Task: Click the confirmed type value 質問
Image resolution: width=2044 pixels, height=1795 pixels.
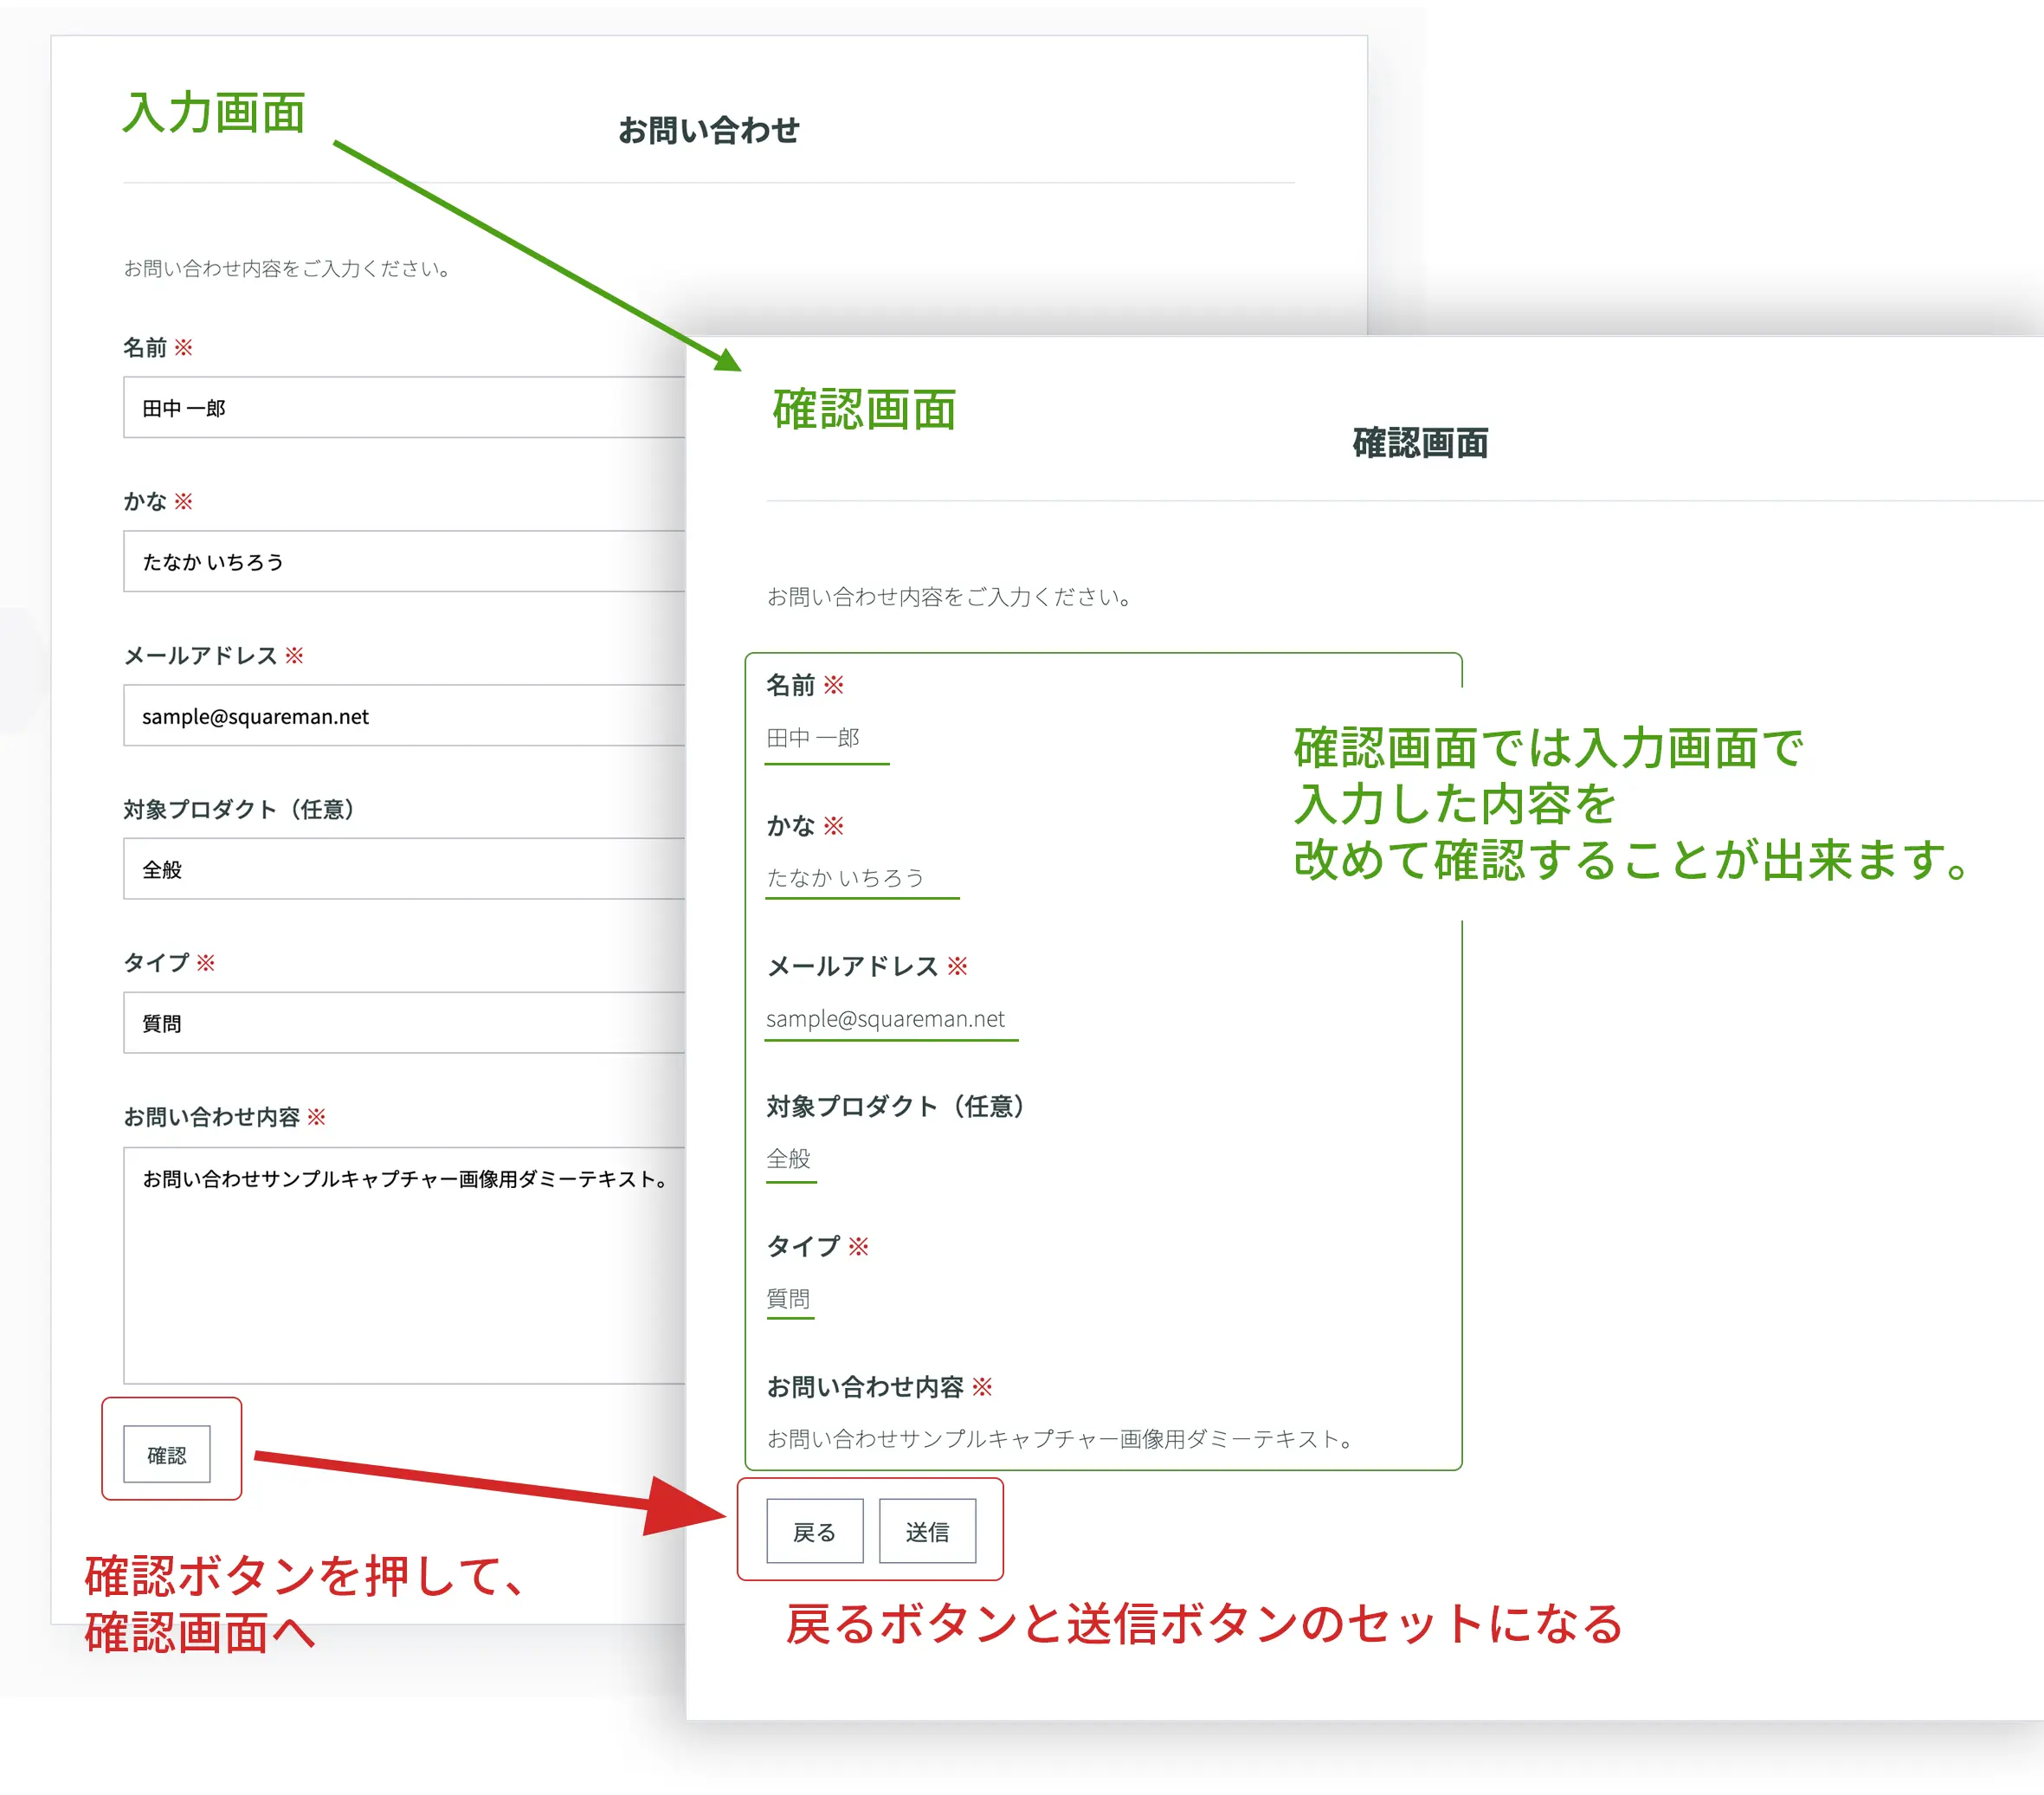Action: (788, 1298)
